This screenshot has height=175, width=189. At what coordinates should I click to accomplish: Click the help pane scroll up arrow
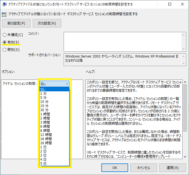click(185, 82)
